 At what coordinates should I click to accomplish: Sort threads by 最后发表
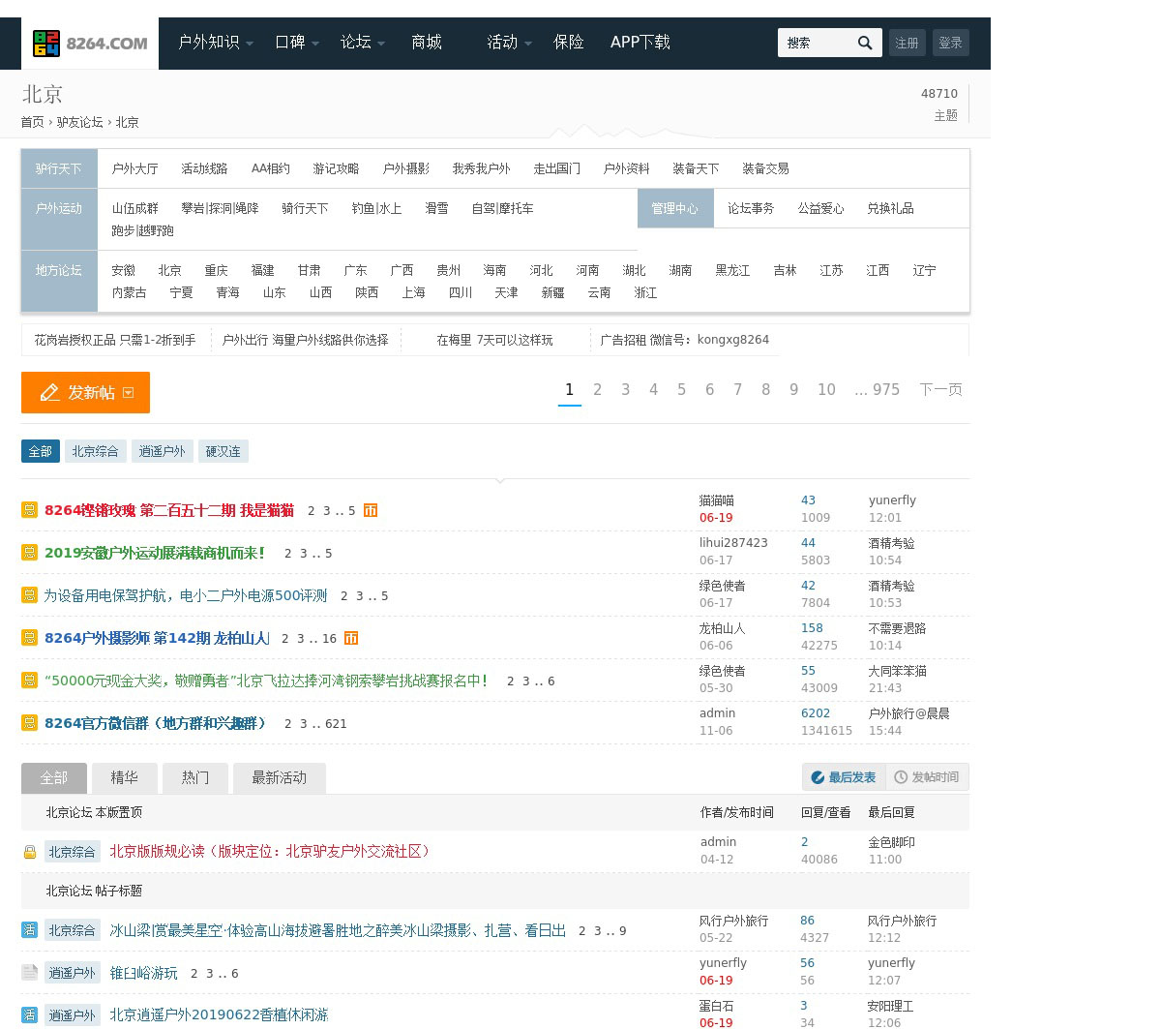[x=843, y=777]
